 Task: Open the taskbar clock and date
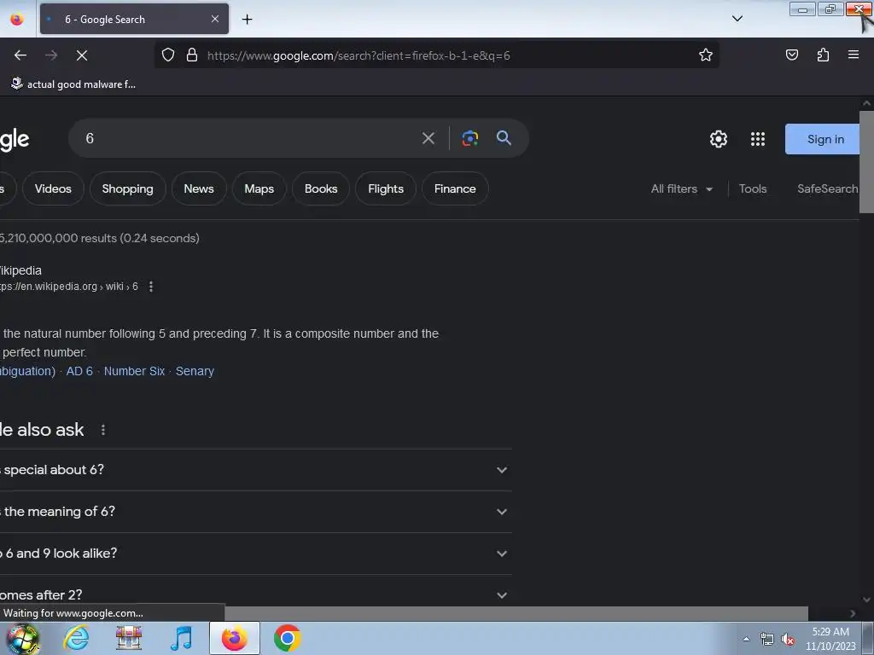tap(830, 639)
